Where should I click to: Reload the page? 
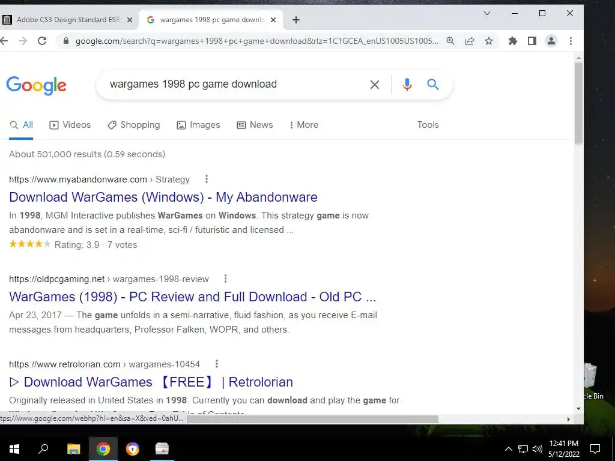click(x=42, y=41)
